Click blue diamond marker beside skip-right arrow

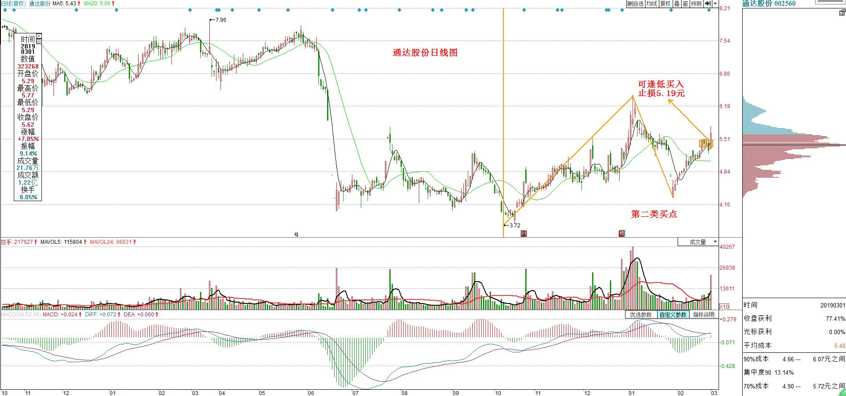point(709,10)
